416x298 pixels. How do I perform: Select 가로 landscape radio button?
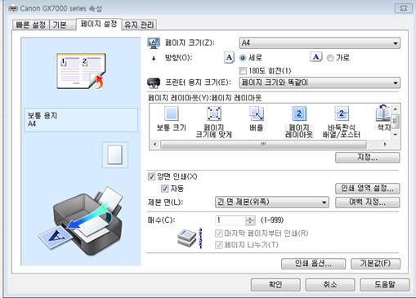pos(330,58)
